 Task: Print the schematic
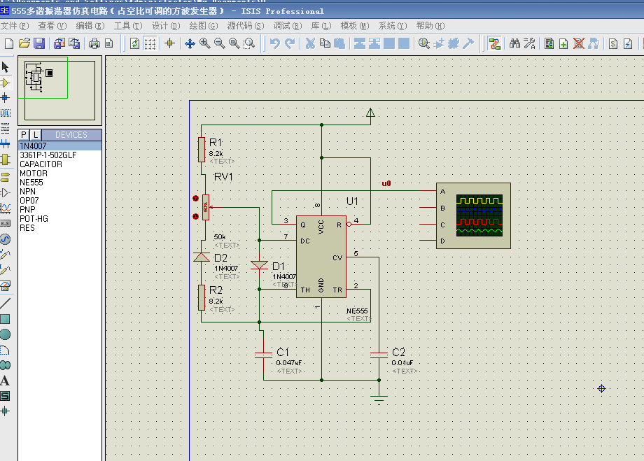pos(94,43)
